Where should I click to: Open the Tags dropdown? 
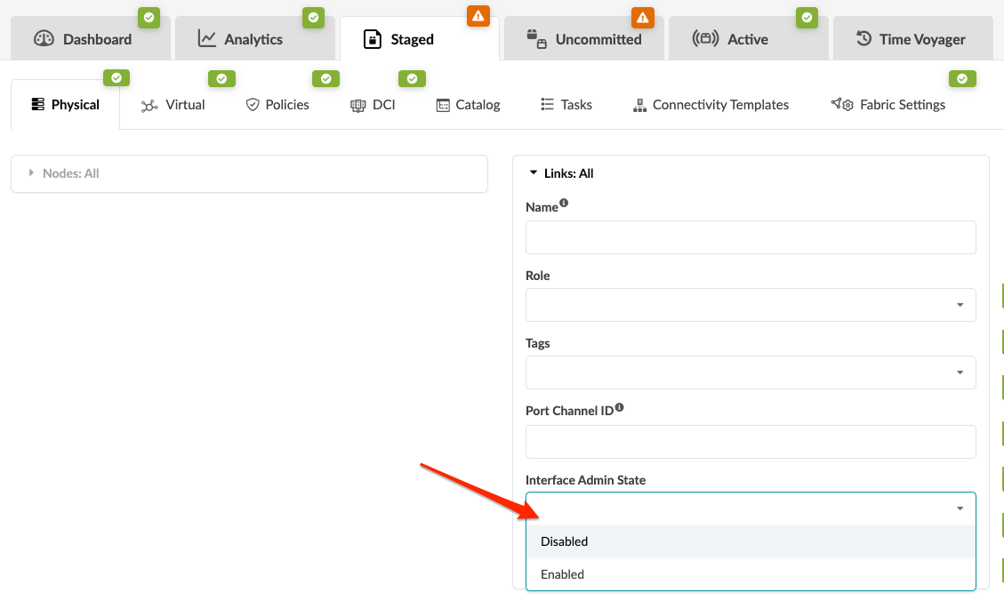751,373
